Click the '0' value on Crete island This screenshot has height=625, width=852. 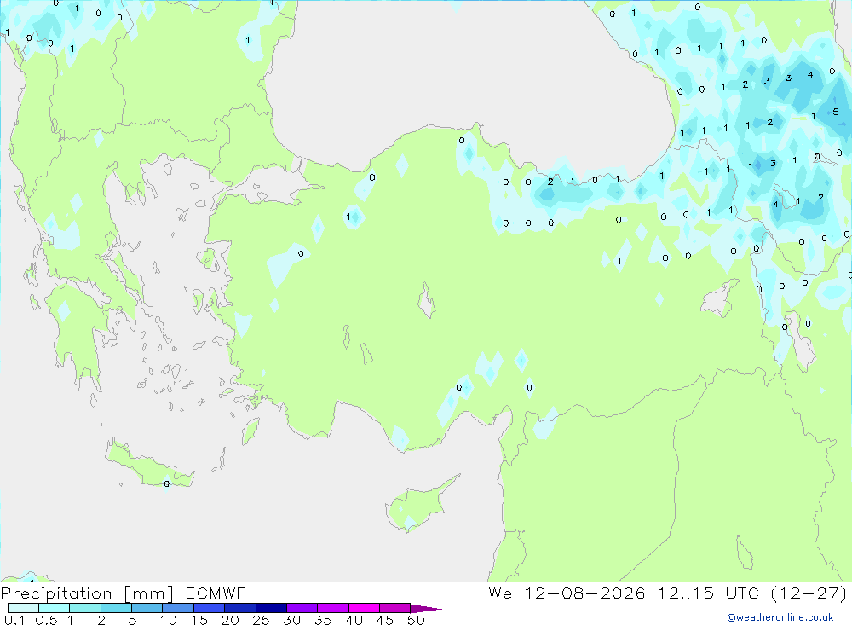167,483
